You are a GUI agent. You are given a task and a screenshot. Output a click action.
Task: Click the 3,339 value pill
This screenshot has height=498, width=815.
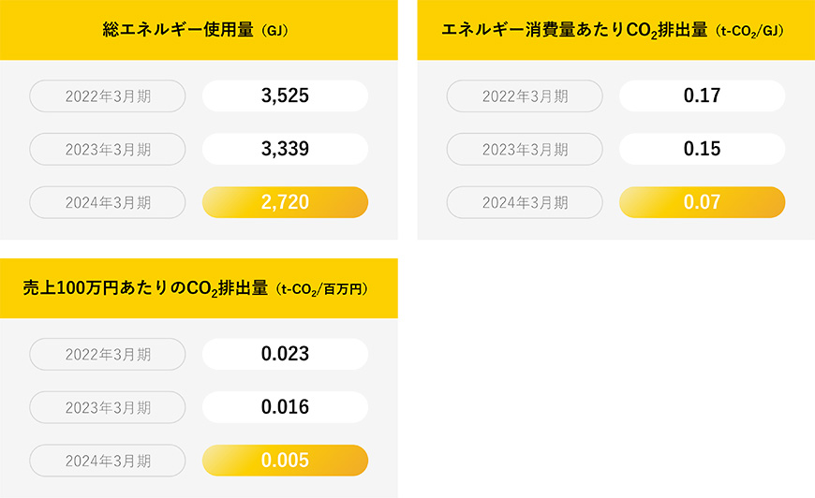tap(285, 149)
